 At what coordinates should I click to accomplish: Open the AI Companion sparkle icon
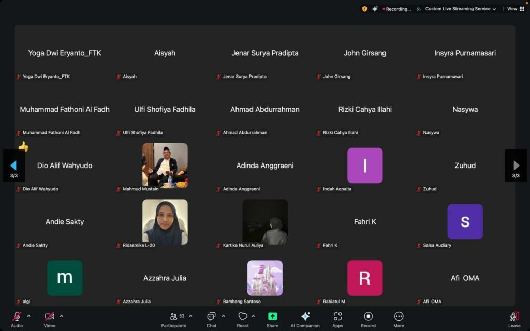[x=305, y=317]
